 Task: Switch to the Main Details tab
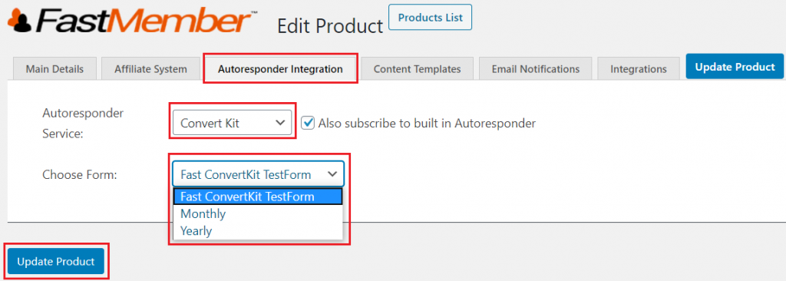pos(54,69)
